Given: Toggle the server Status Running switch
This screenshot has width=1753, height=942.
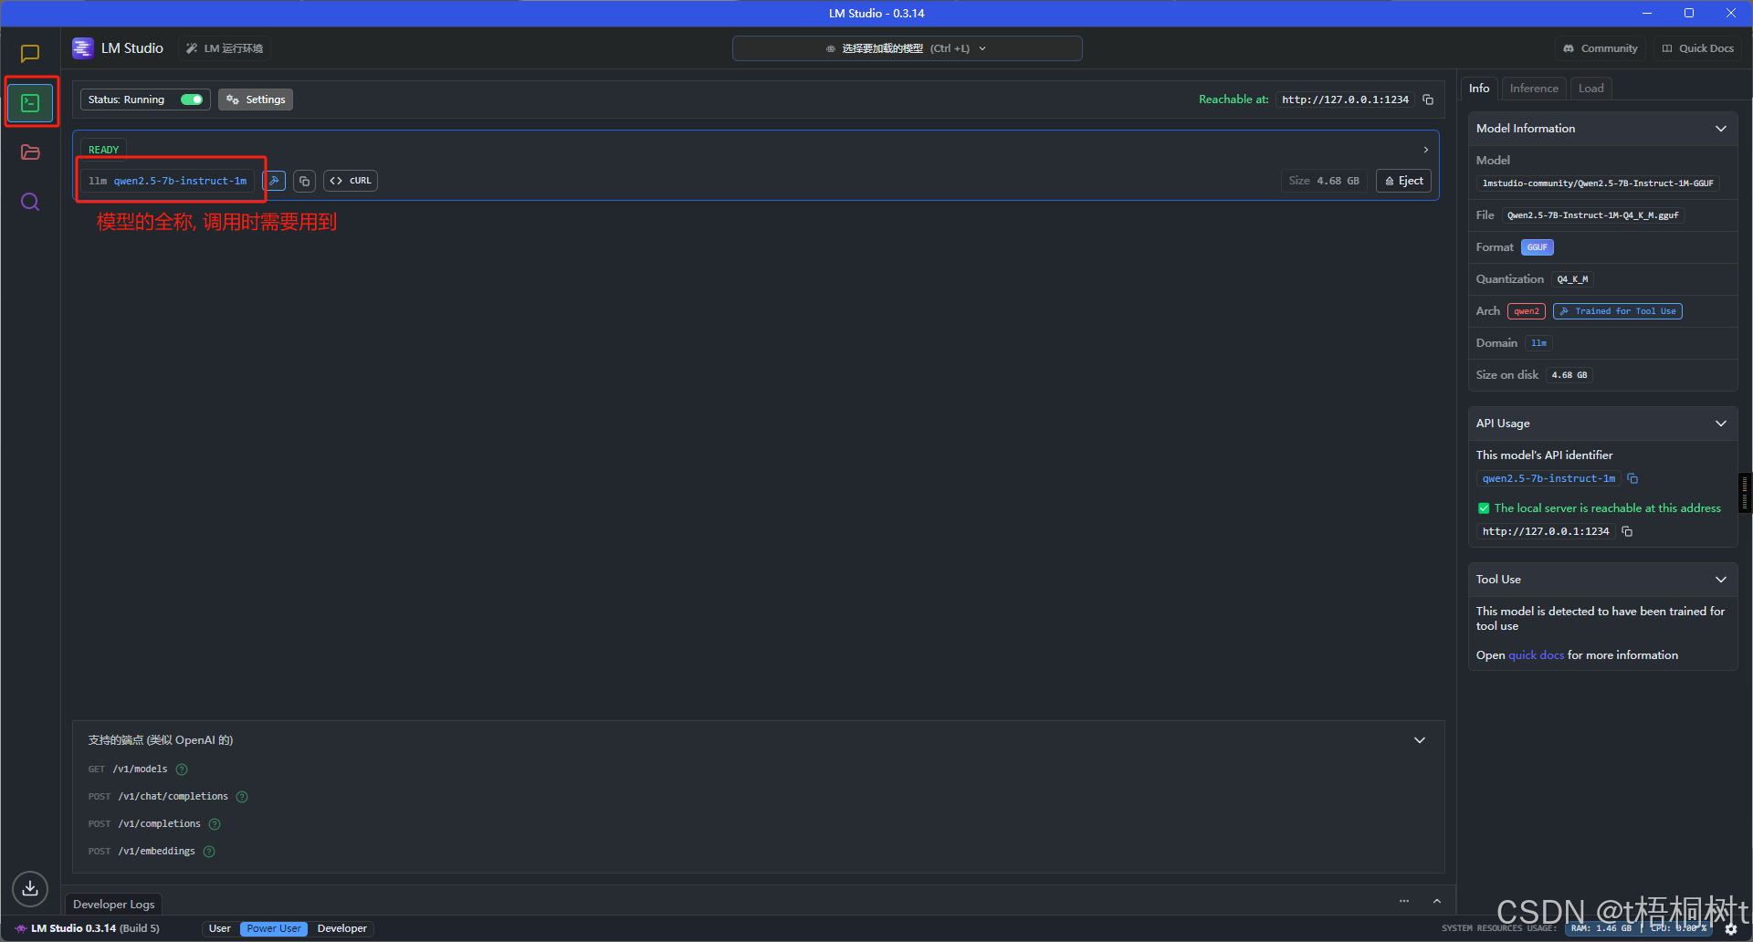Looking at the screenshot, I should [192, 99].
